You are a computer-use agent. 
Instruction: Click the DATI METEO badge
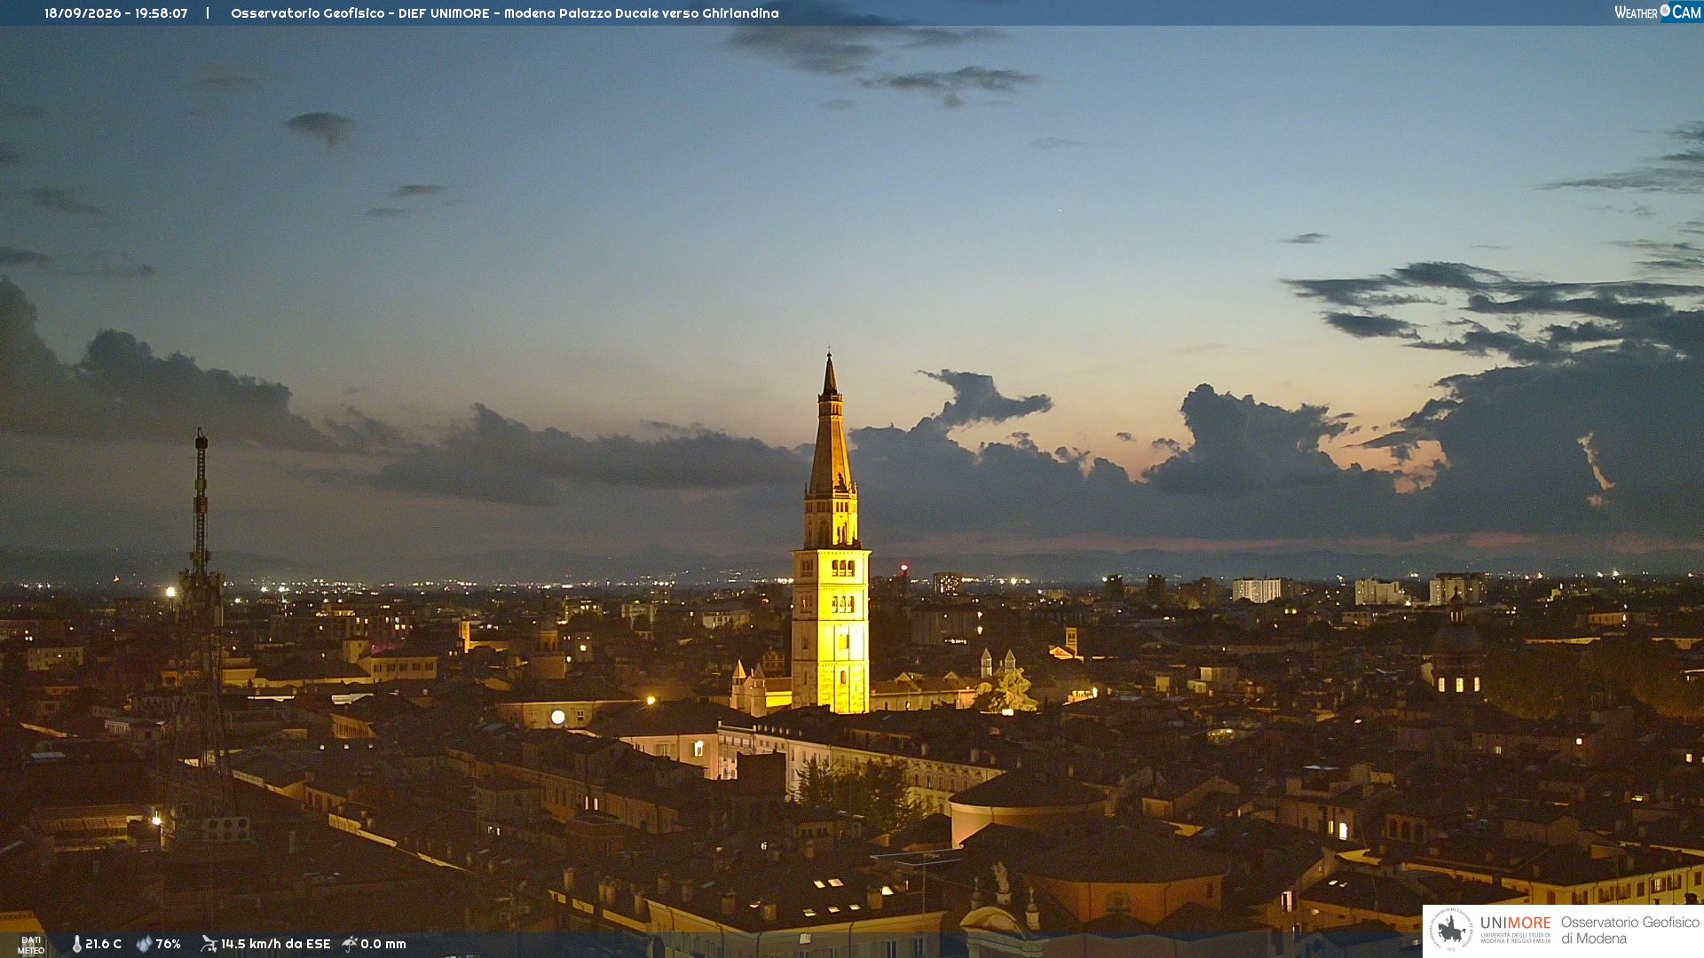pos(31,946)
